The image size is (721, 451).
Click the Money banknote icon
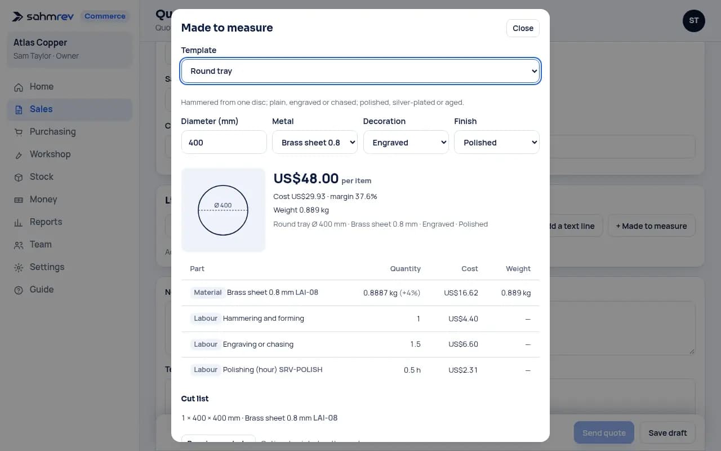tap(19, 200)
